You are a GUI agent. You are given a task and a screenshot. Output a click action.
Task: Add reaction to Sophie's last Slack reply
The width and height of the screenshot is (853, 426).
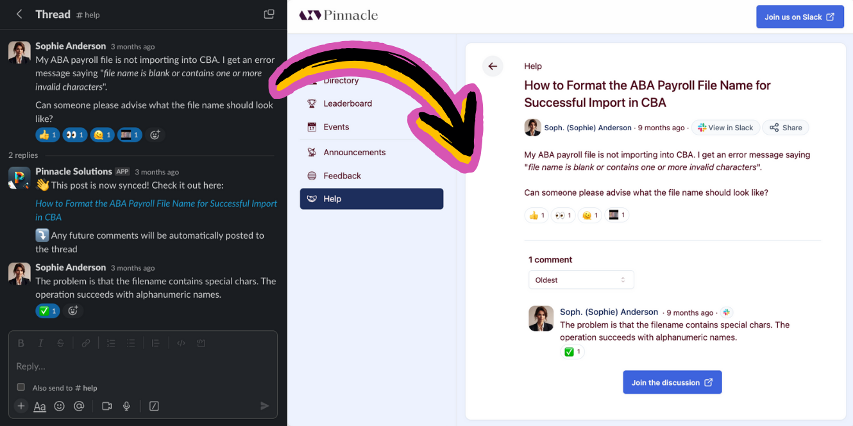[73, 311]
